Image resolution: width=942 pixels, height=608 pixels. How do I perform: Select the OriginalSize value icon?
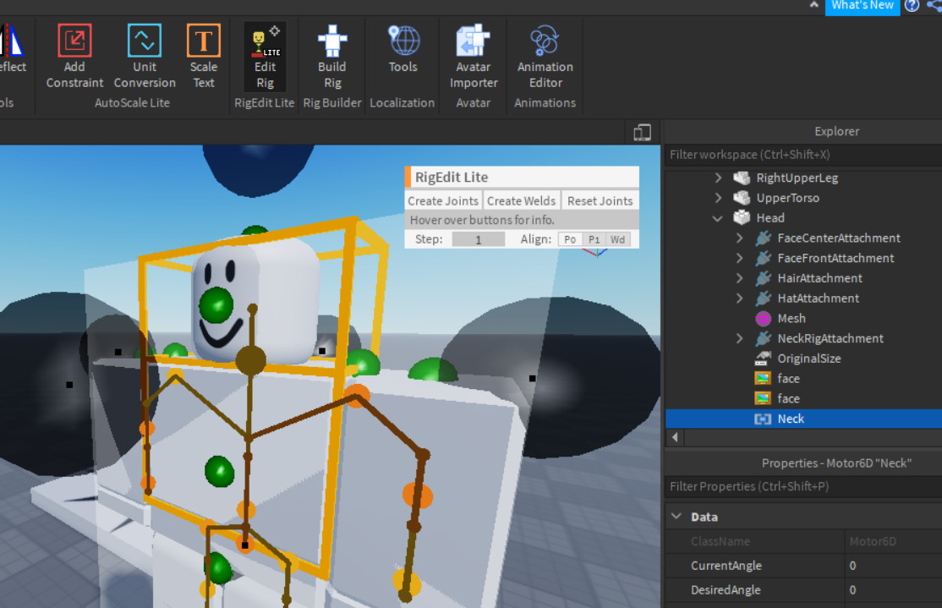pyautogui.click(x=763, y=359)
